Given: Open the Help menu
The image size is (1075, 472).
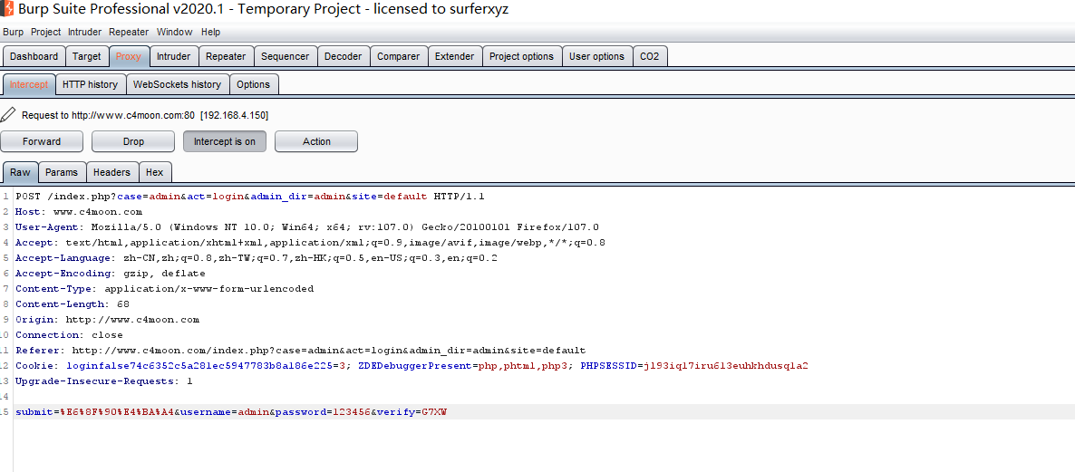Looking at the screenshot, I should tap(210, 33).
